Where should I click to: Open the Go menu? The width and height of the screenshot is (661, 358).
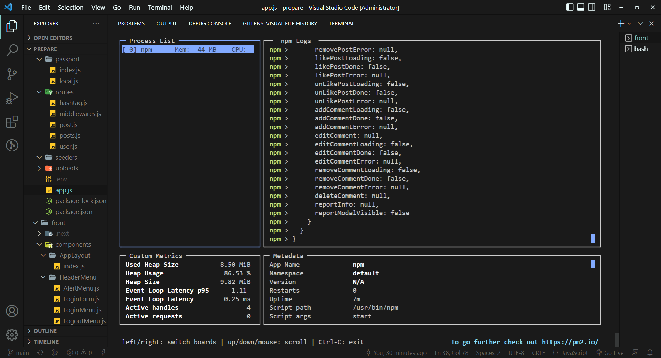pyautogui.click(x=117, y=7)
